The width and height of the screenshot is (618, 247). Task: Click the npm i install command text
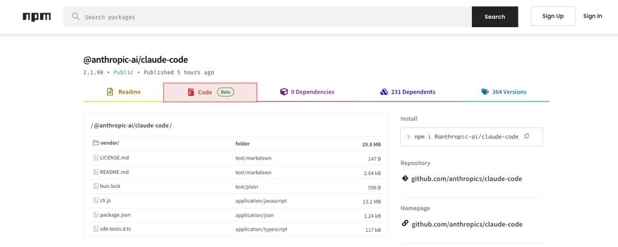point(466,136)
